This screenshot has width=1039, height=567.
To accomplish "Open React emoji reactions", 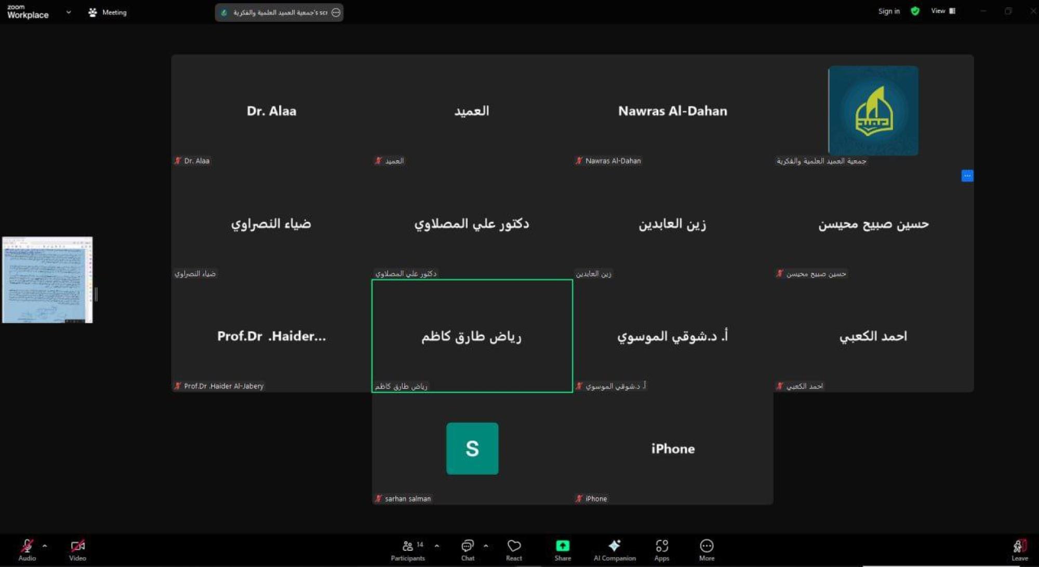I will click(x=514, y=550).
